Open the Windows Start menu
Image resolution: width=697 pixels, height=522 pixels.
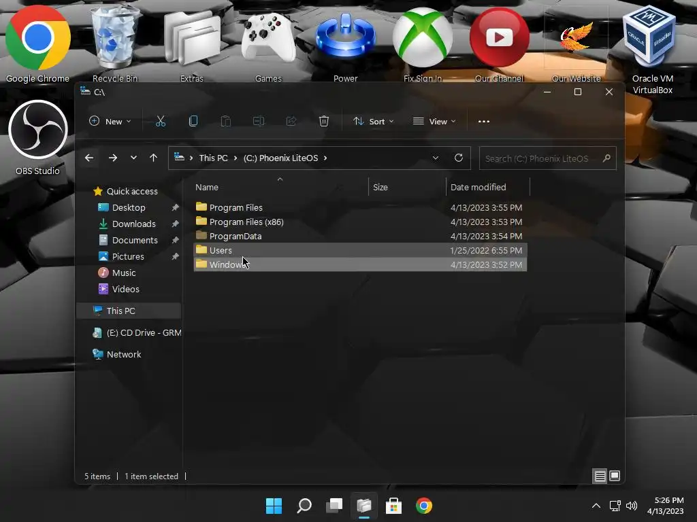[x=274, y=506]
